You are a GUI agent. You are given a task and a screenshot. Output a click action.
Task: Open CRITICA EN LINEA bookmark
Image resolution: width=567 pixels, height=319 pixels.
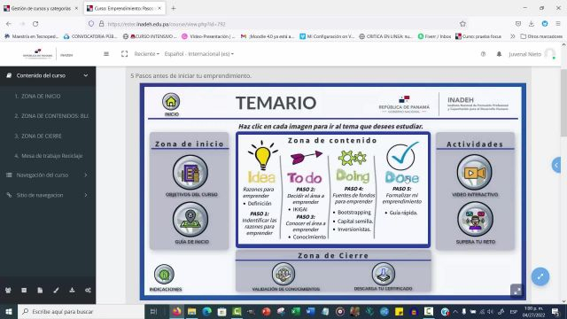click(x=386, y=36)
